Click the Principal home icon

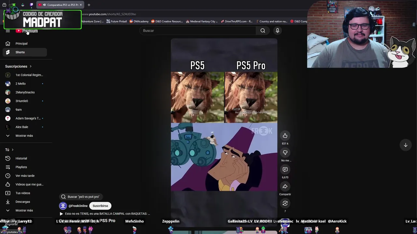8,44
